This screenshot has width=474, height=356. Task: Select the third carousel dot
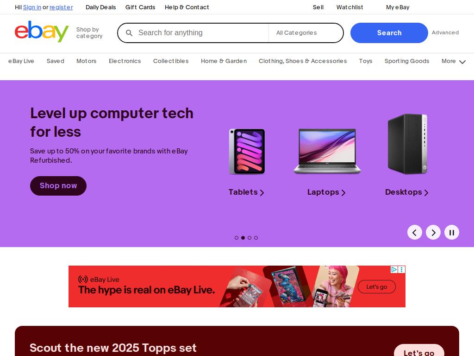tap(249, 238)
